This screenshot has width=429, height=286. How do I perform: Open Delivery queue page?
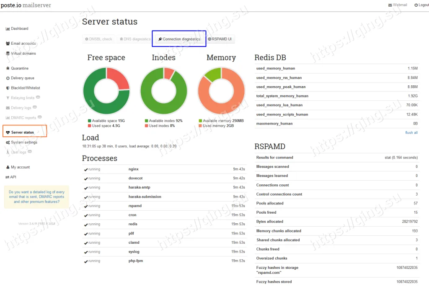click(20, 78)
